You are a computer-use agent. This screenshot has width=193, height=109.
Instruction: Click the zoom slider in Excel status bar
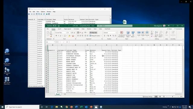point(172,97)
